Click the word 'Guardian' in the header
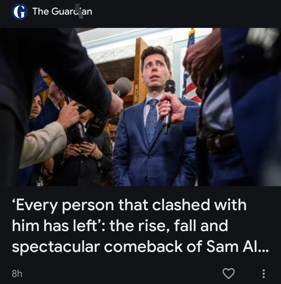This screenshot has width=281, height=284. pyautogui.click(x=72, y=11)
